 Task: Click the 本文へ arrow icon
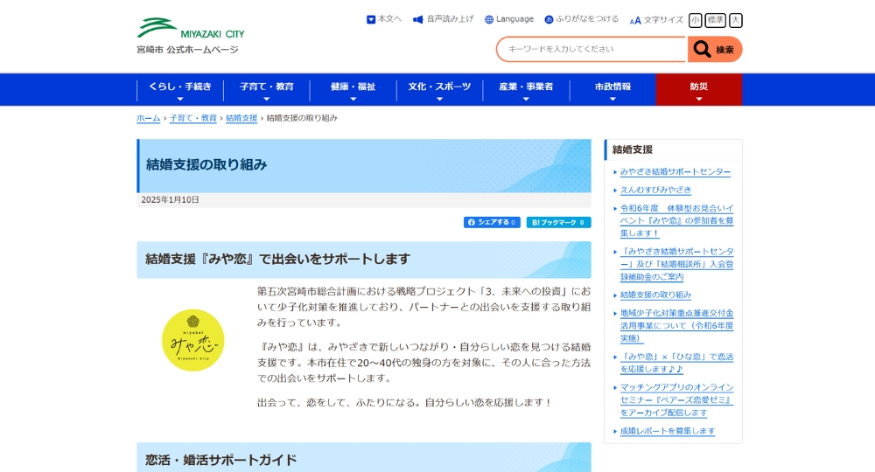click(x=371, y=19)
